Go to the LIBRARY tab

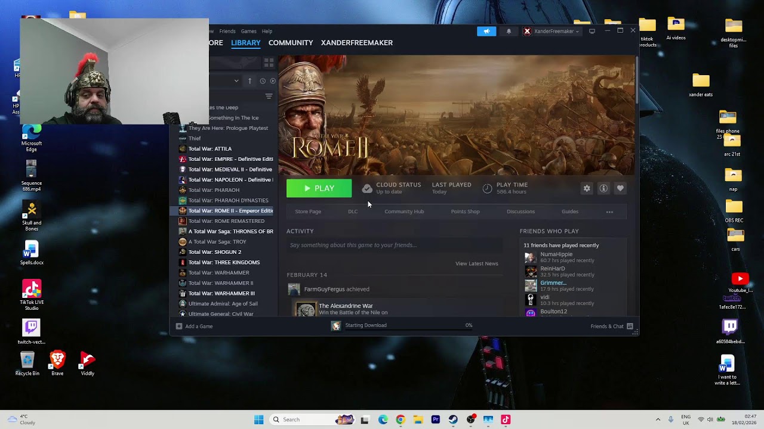pyautogui.click(x=246, y=43)
